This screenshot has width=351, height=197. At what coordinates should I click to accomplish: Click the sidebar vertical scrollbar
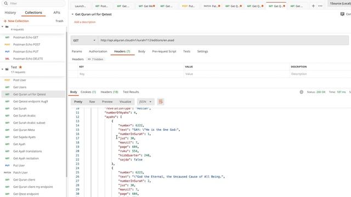(x=66, y=105)
